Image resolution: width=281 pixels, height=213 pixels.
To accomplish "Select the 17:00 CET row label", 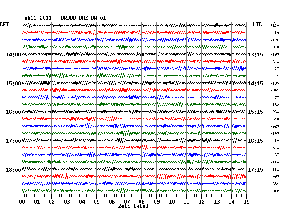I will (13, 141).
